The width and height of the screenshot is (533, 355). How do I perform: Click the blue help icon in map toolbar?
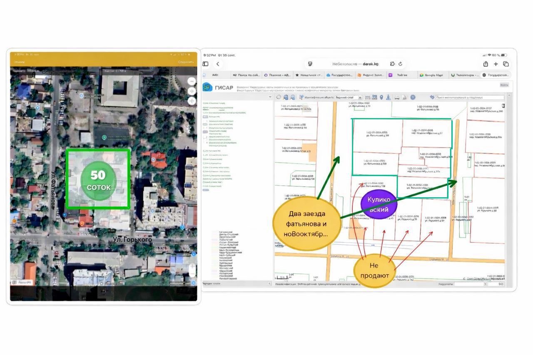point(413,97)
